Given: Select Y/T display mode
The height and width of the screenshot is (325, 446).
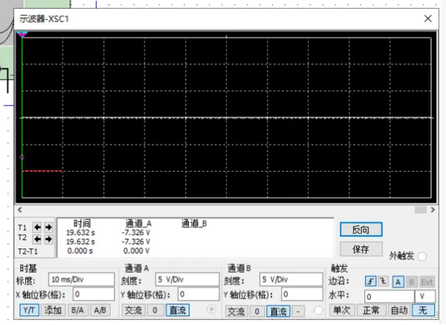Looking at the screenshot, I should tap(29, 310).
